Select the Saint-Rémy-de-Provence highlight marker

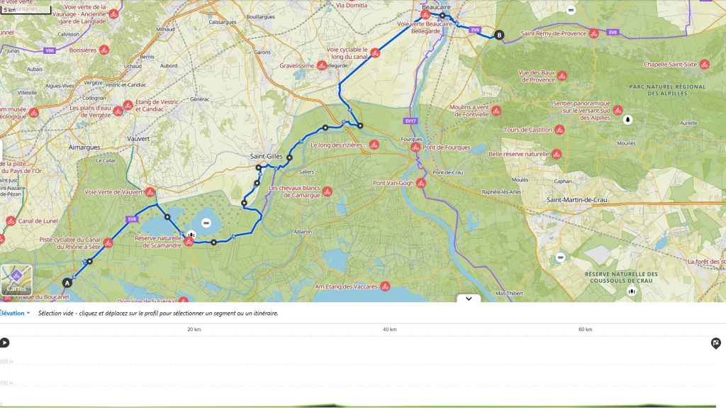coord(593,33)
